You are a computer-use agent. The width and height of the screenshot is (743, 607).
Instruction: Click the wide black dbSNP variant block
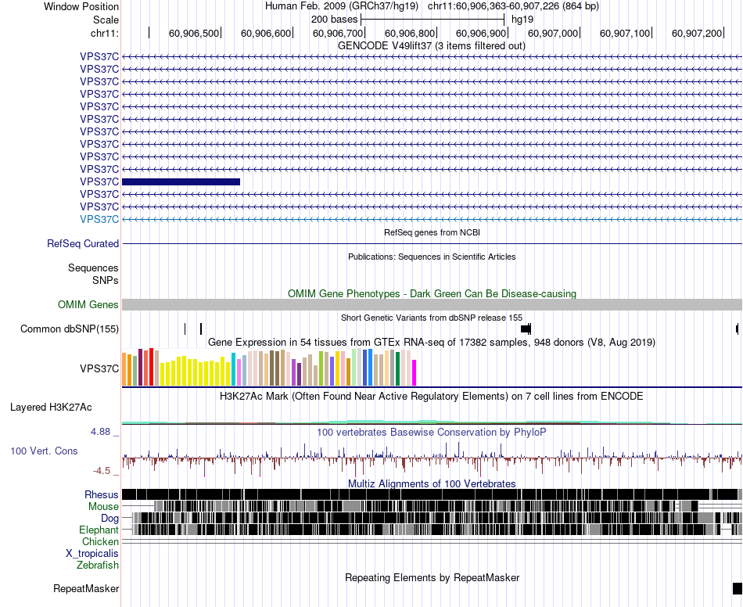[x=526, y=329]
